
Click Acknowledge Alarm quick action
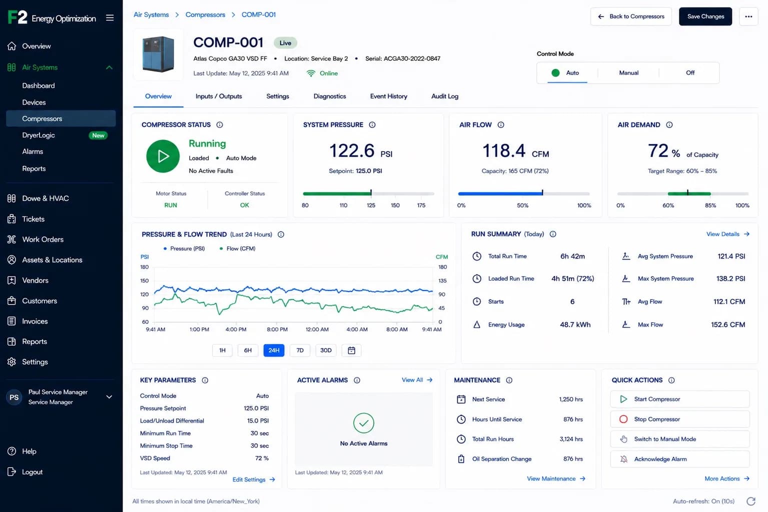coord(680,459)
